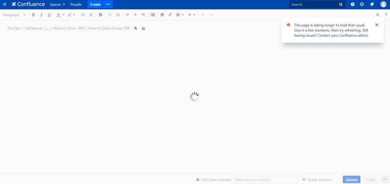This screenshot has height=184, width=390.
Task: Open the page layout icon
Action: click(153, 15)
